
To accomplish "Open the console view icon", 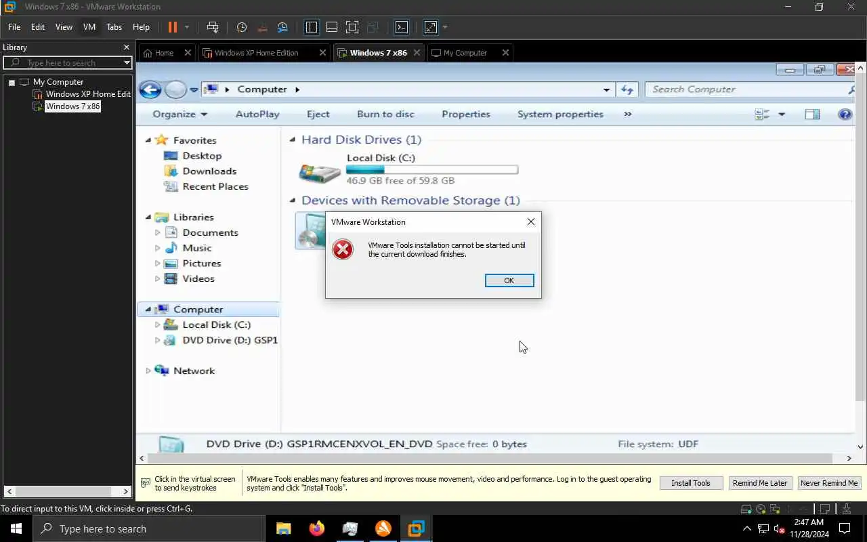I will 402,27.
